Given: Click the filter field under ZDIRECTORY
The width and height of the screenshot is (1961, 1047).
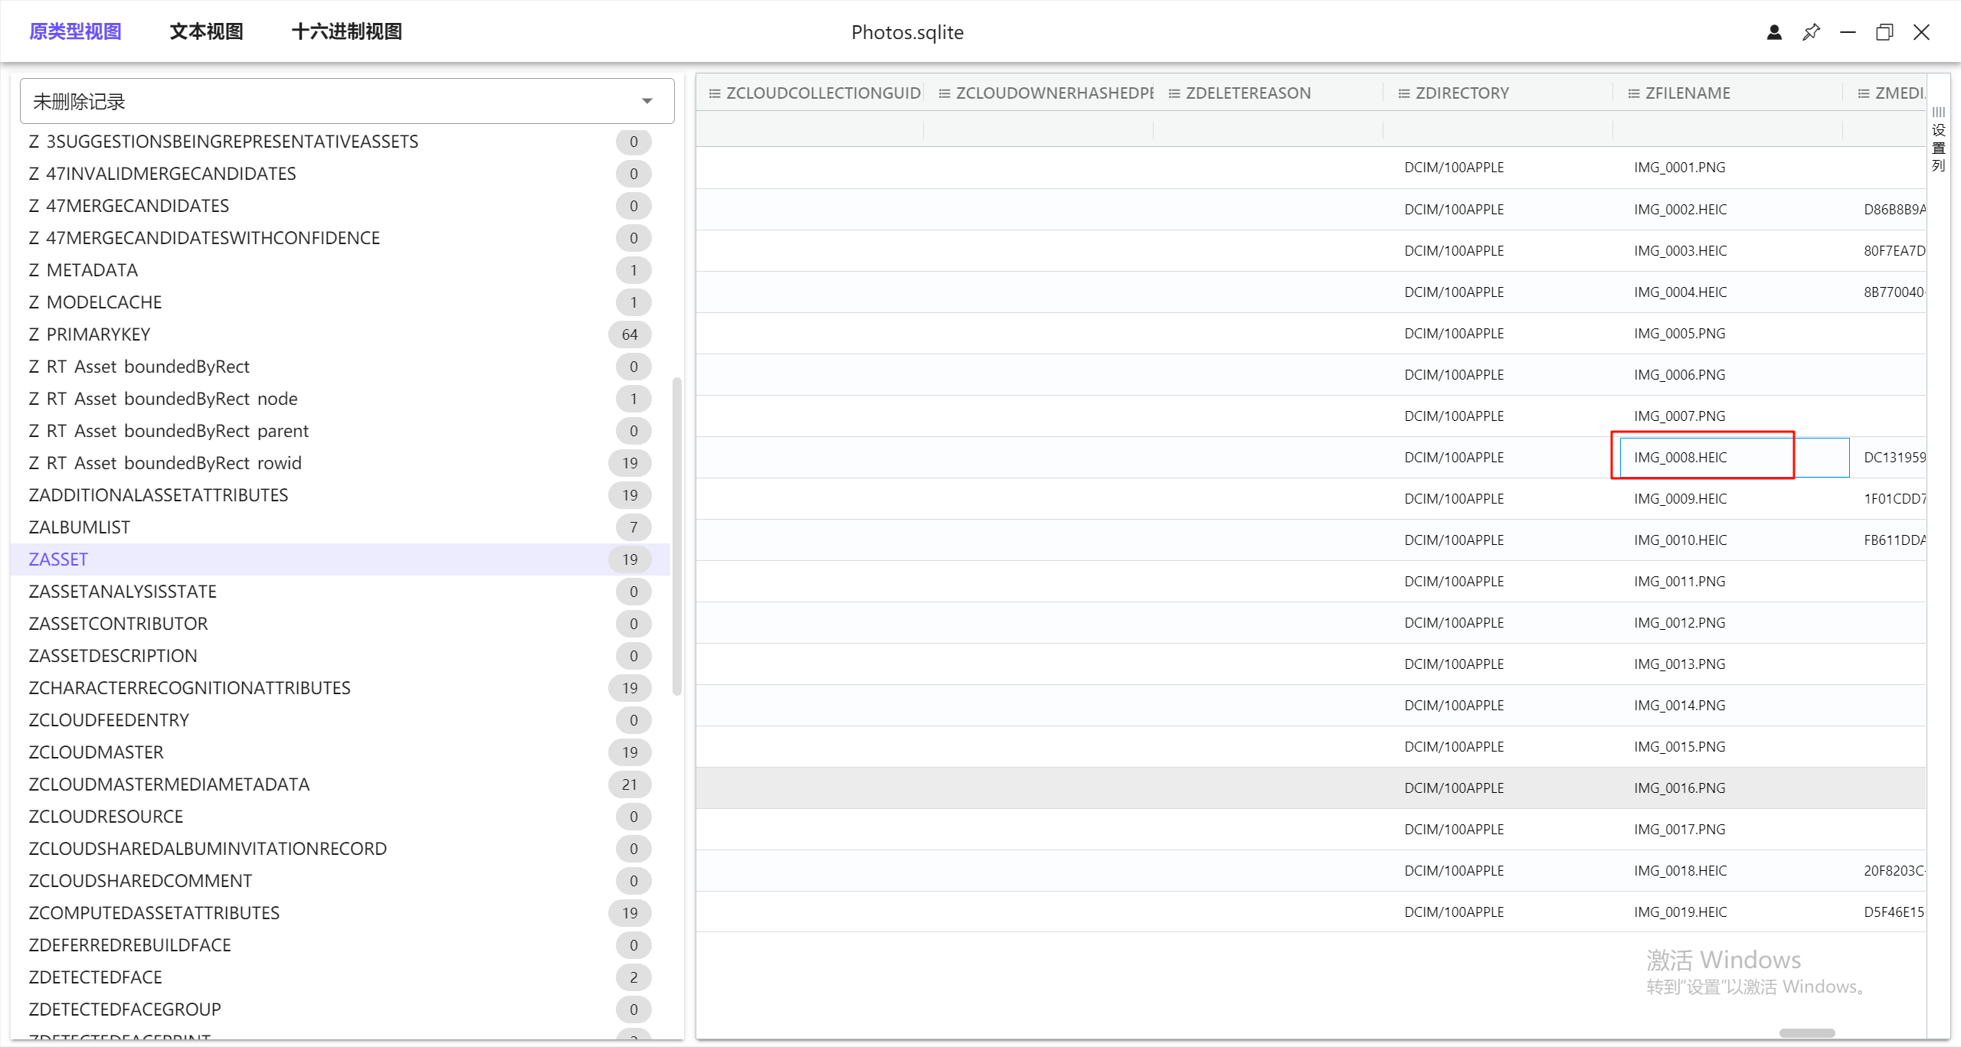Looking at the screenshot, I should click(1497, 129).
